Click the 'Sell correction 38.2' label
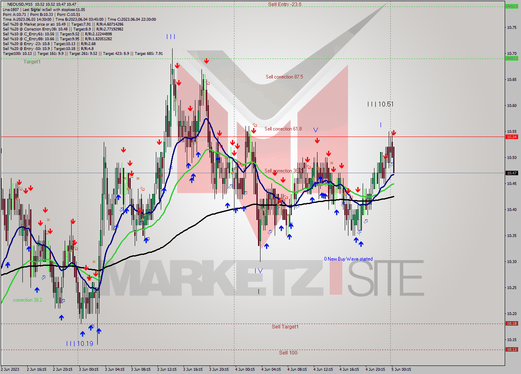521x374 pixels. tap(283, 171)
